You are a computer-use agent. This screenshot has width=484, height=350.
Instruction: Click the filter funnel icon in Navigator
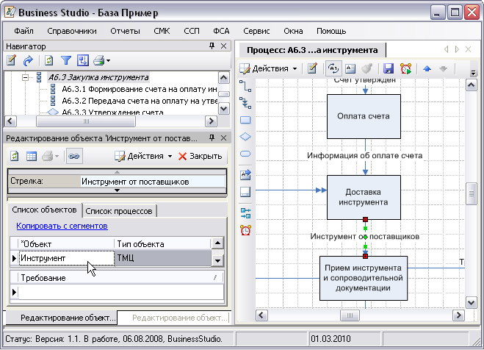[x=66, y=60]
